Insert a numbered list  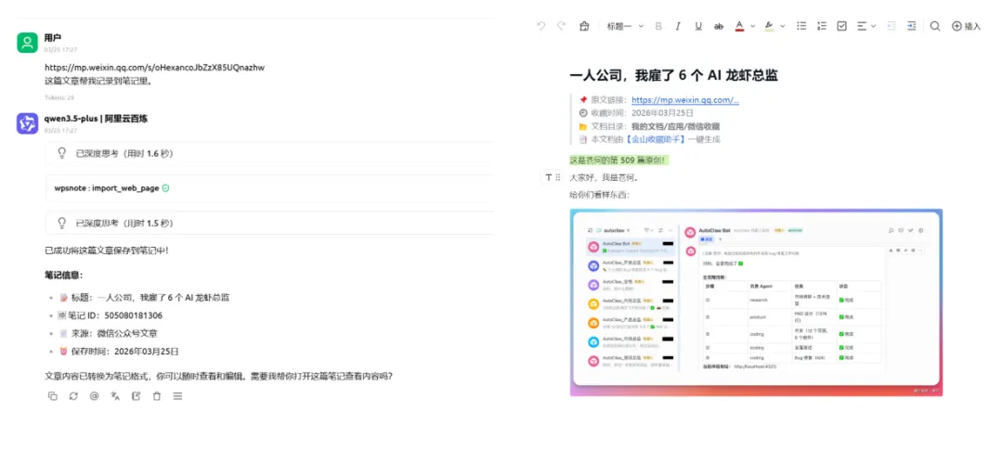(822, 26)
